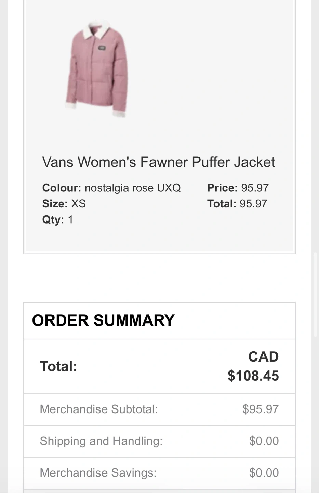Select the nostalgia rose UXQ colour text
319x493 pixels.
click(132, 188)
